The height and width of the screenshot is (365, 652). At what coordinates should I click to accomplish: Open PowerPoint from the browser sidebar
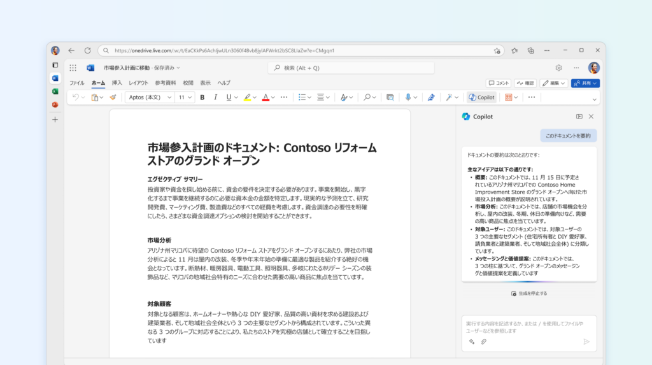(x=55, y=105)
